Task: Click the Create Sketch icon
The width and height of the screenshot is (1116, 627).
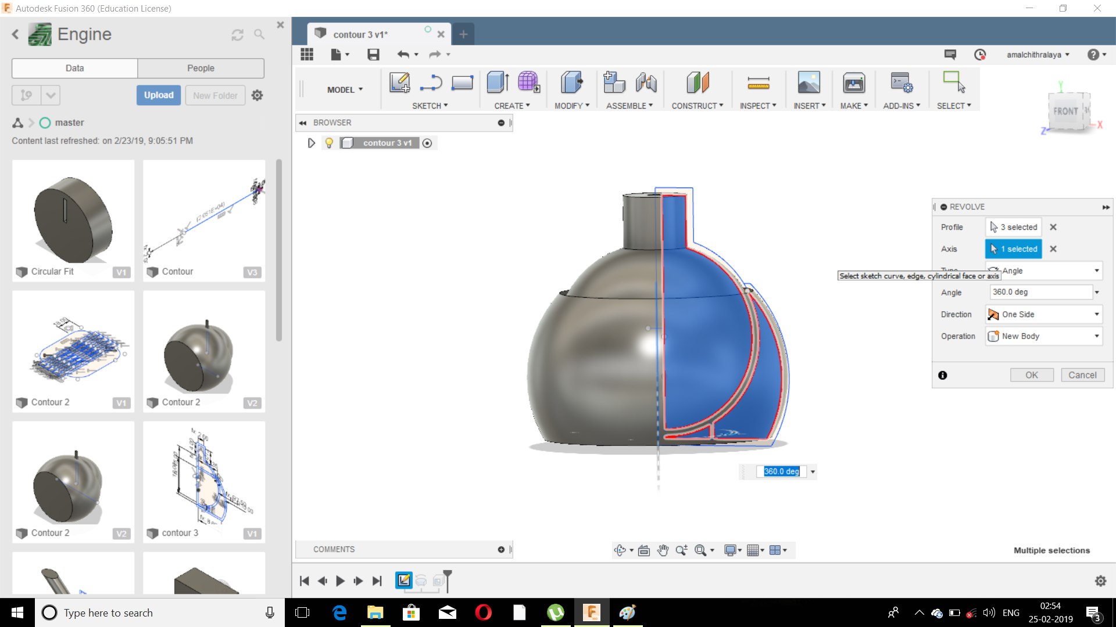Action: tap(399, 83)
